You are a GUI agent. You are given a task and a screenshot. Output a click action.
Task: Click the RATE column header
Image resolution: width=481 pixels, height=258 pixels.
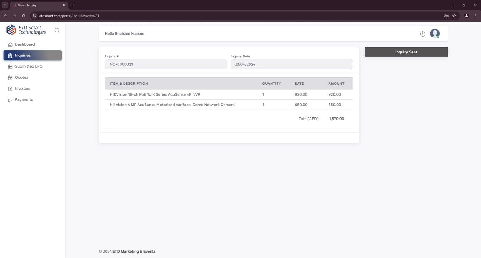coord(299,83)
